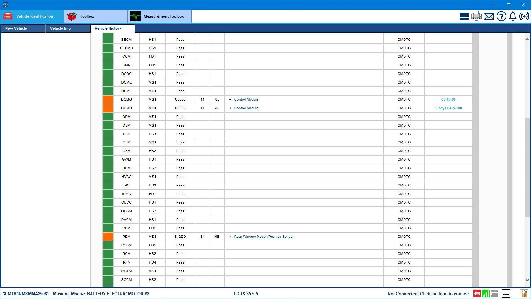The height and width of the screenshot is (299, 531).
Task: Click the FD1 network cell in PSCM row
Action: point(152,245)
